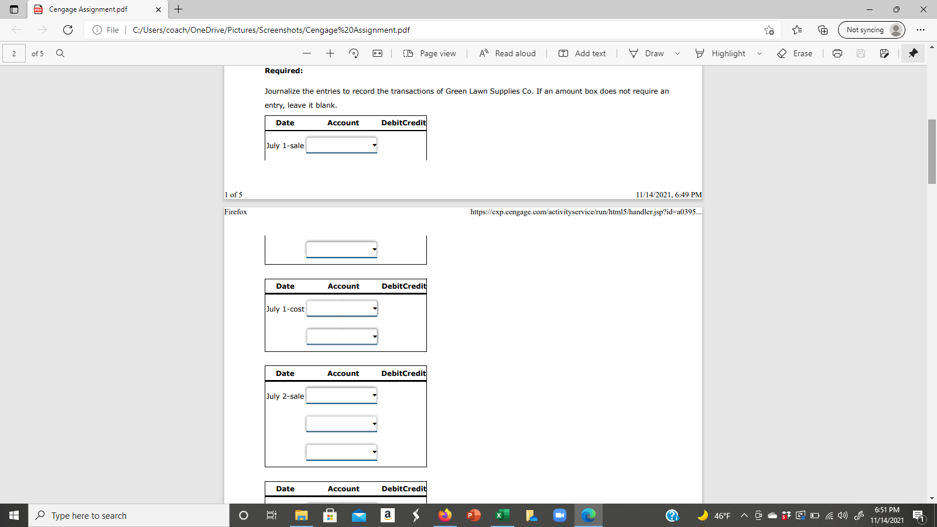Open Page view options
The width and height of the screenshot is (937, 527).
429,53
